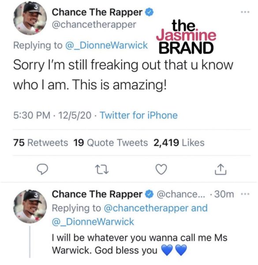Tap the reply speech bubble icon
258x265 pixels.
42,169
